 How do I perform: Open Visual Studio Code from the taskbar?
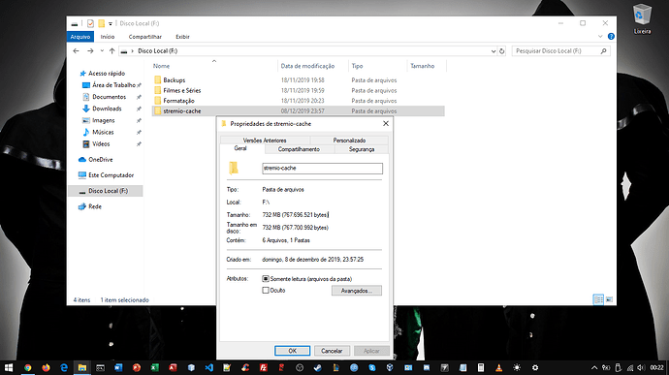click(x=209, y=367)
